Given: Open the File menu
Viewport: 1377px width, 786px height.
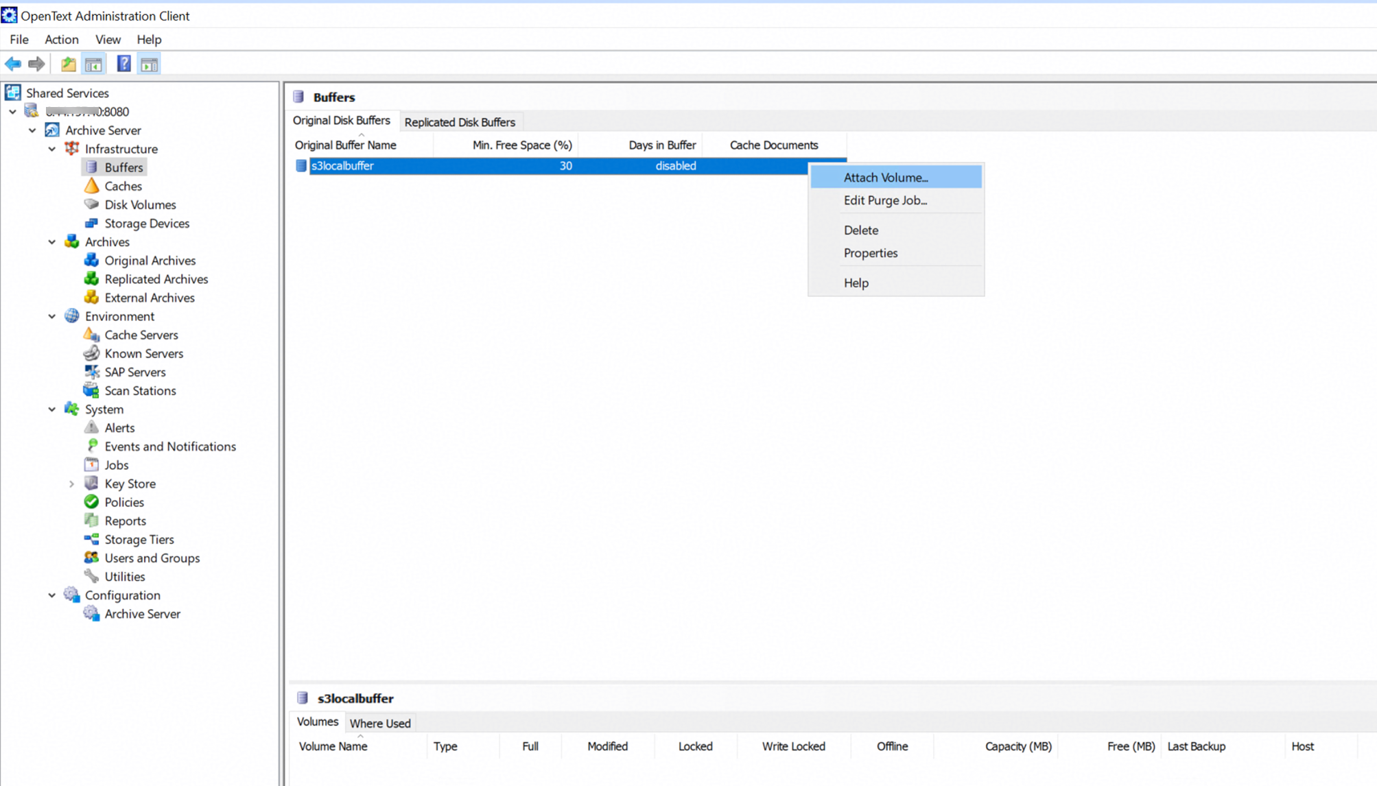Looking at the screenshot, I should [19, 40].
